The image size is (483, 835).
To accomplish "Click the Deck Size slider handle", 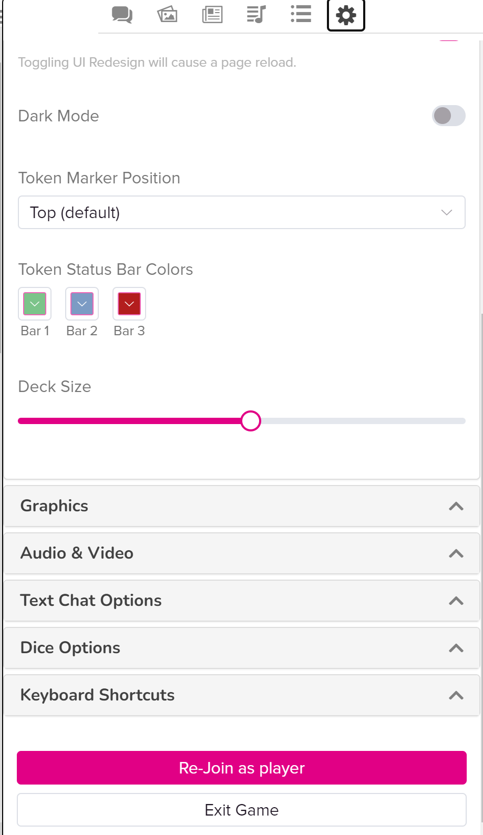I will click(251, 421).
